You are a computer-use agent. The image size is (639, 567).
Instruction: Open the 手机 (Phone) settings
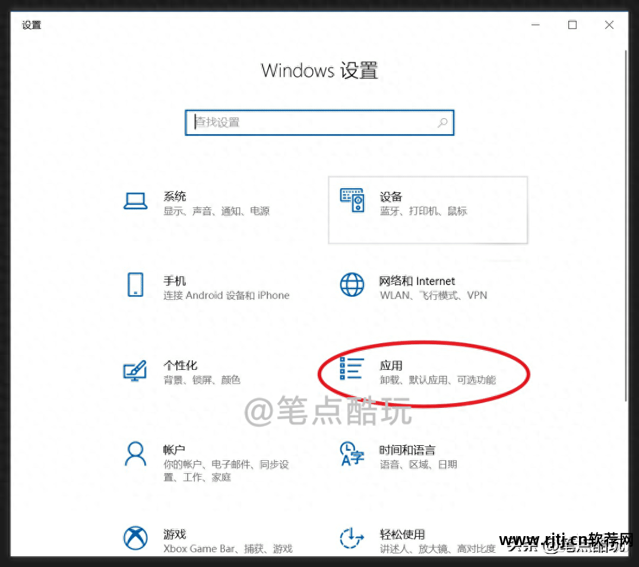pyautogui.click(x=175, y=281)
